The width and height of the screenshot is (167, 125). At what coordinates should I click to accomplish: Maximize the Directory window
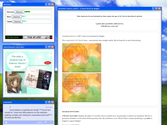(x=49, y=4)
